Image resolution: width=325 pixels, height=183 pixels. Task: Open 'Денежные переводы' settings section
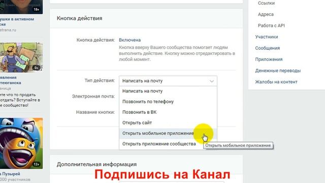[x=278, y=71]
